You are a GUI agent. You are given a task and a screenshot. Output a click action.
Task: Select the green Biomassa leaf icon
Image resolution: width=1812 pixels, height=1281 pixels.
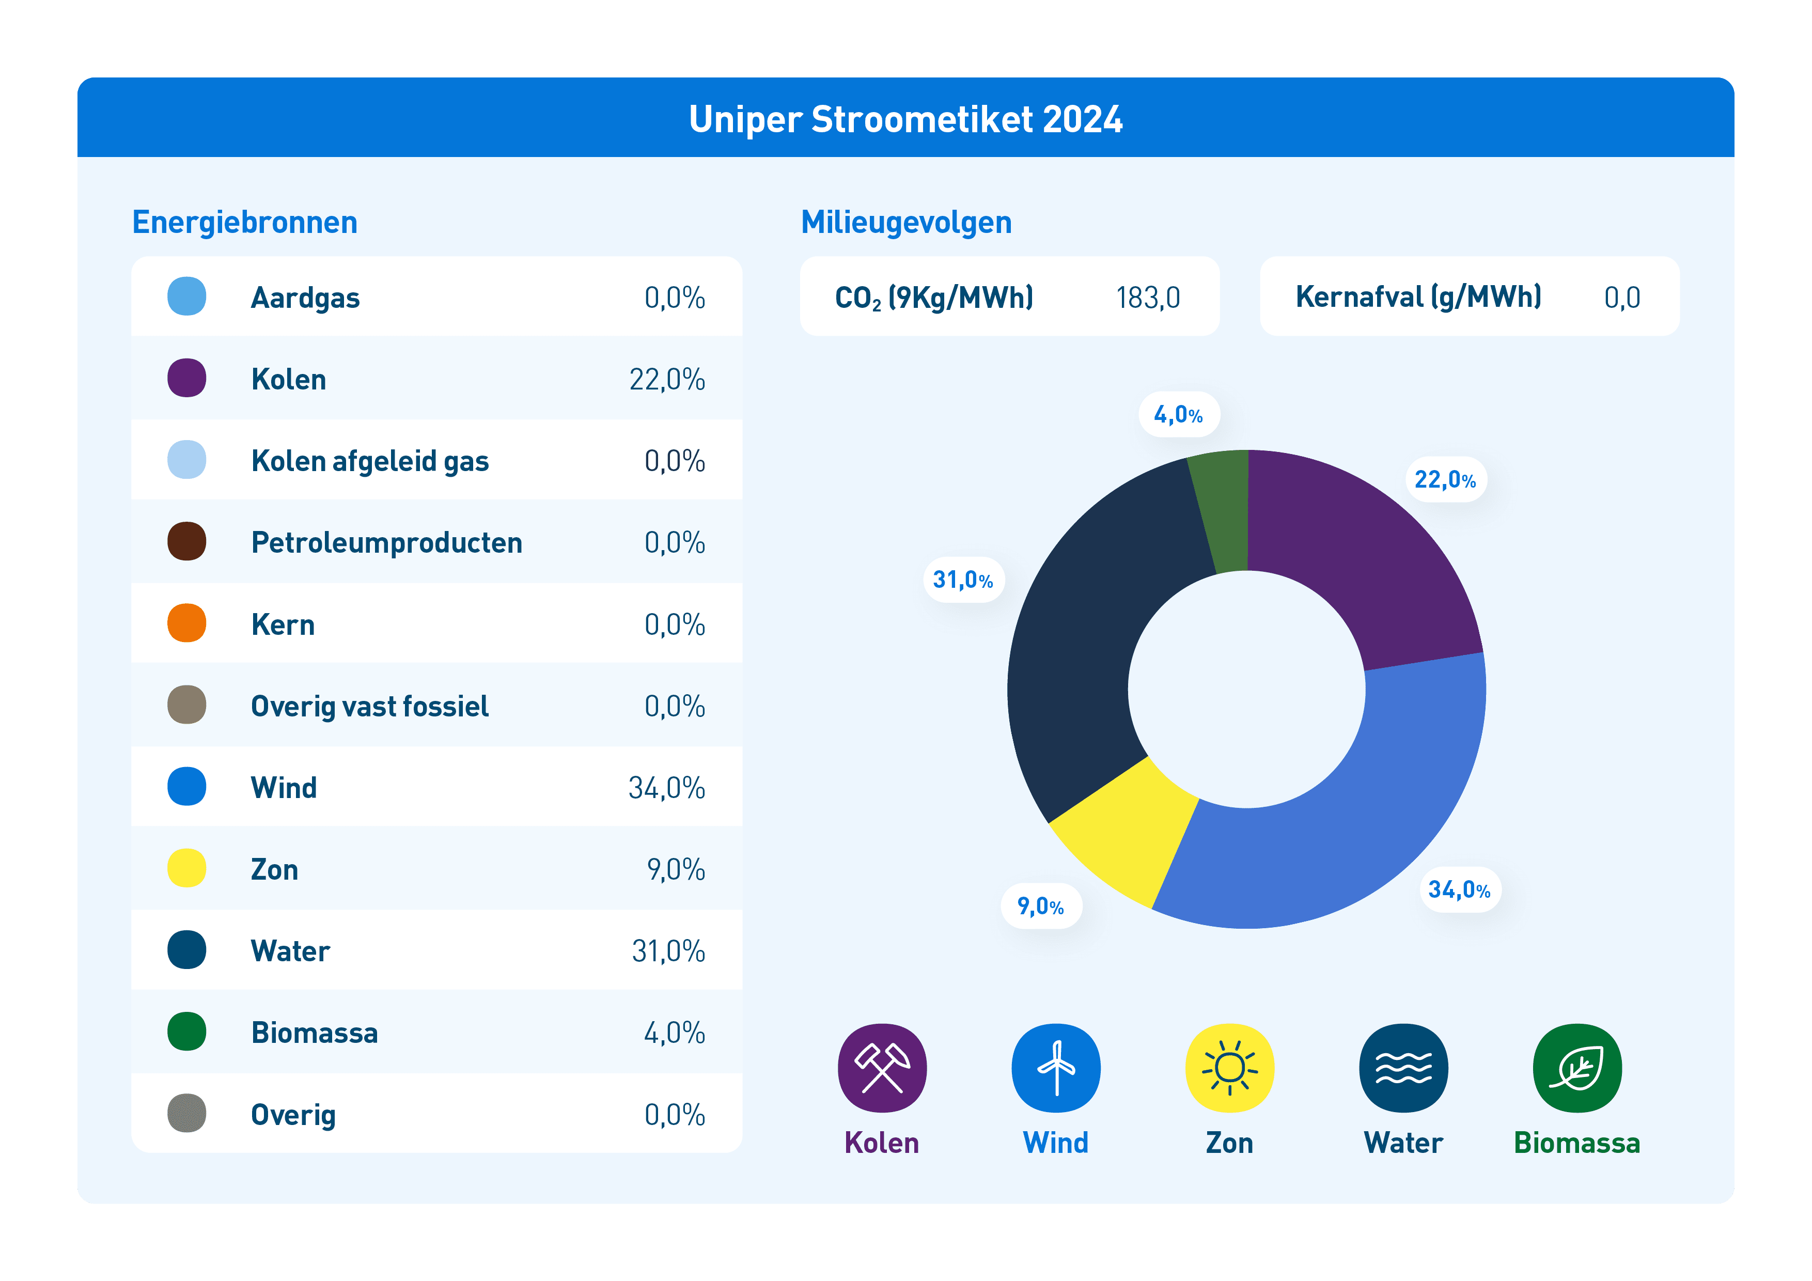(1577, 1068)
